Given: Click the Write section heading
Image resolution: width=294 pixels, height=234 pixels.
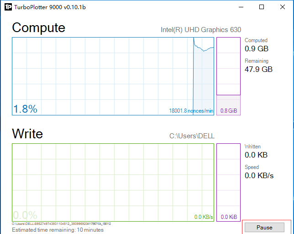Looking at the screenshot, I should (x=27, y=134).
